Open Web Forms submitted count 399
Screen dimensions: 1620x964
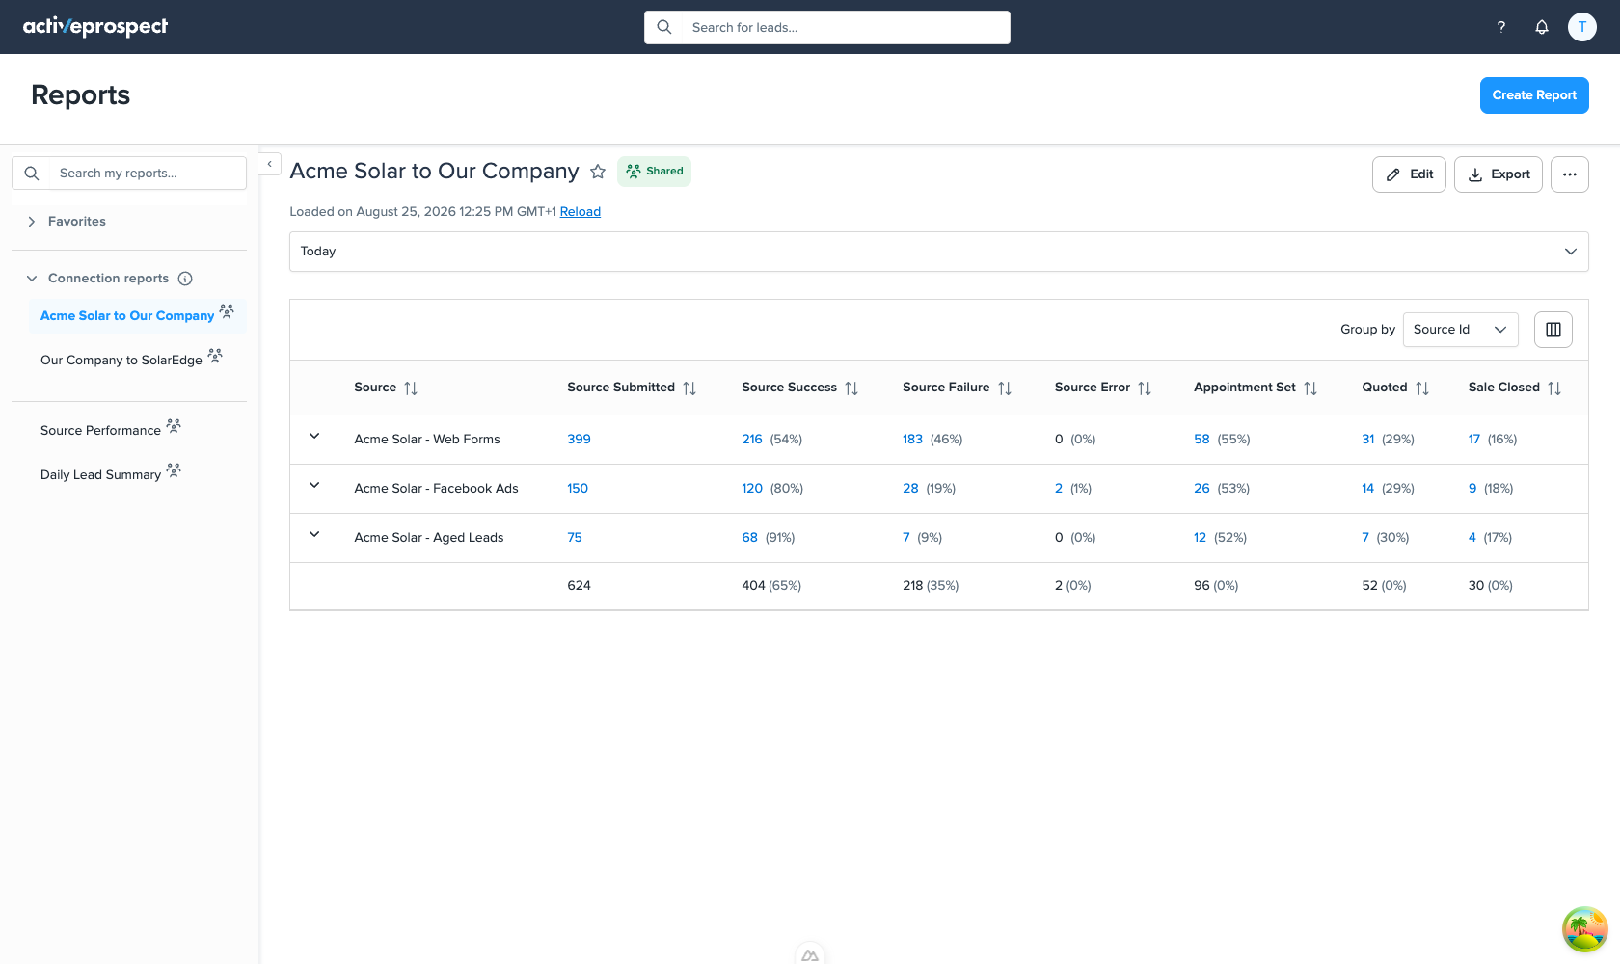click(579, 440)
